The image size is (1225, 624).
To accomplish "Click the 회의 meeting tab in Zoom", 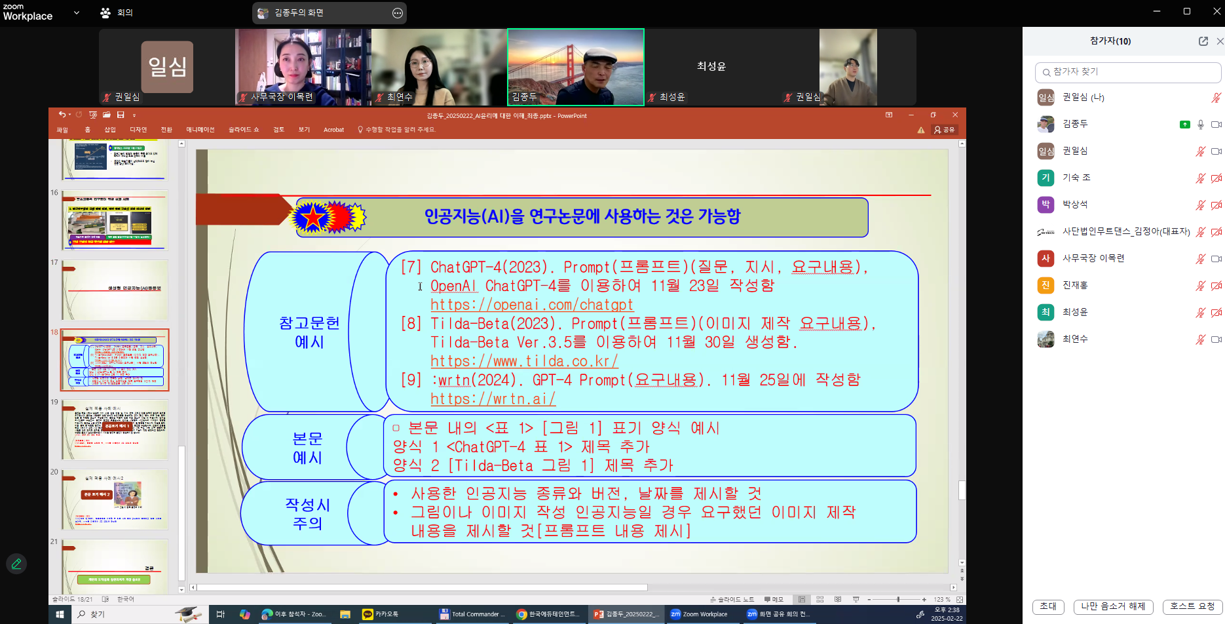I will [117, 12].
